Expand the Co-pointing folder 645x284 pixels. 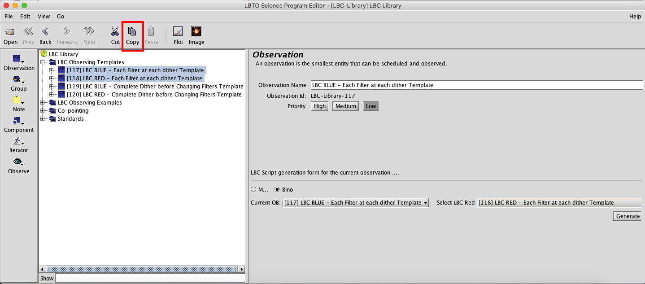coord(43,110)
